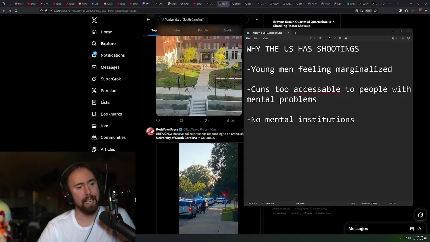Open Articles in the X sidebar
Viewport: 430px width, 242px height.
click(103, 149)
